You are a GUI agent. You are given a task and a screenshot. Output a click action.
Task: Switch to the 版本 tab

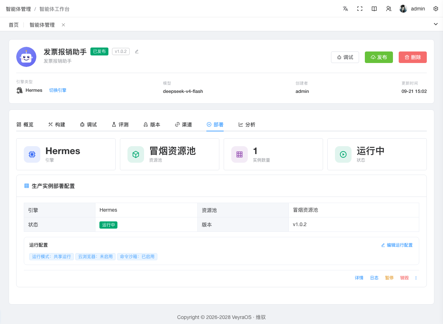point(152,125)
